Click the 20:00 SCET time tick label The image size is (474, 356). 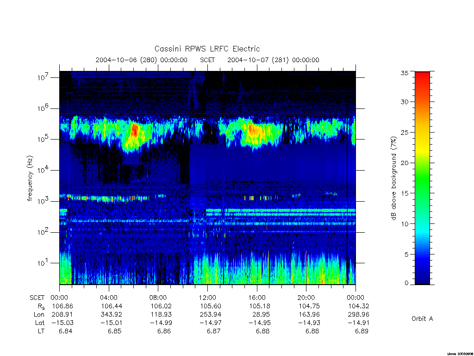[x=306, y=298]
